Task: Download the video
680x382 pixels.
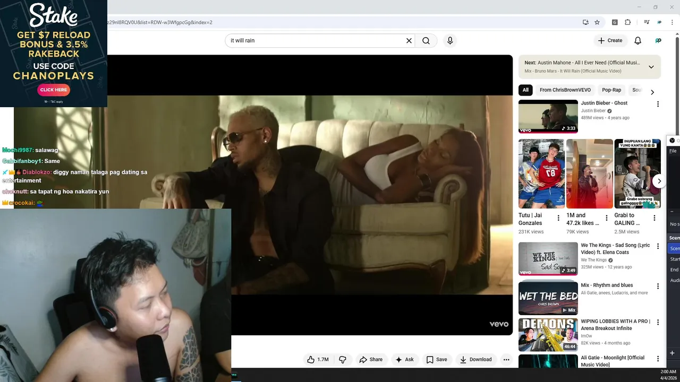Action: coord(475,359)
